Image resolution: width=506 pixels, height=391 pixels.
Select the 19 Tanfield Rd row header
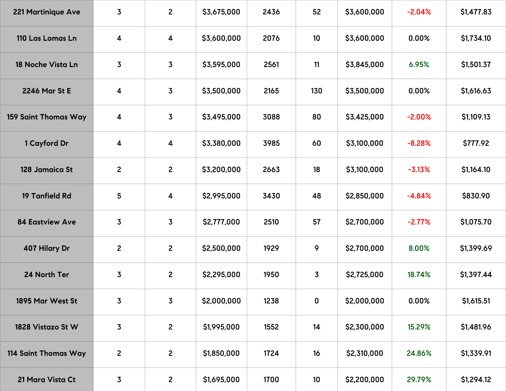pos(47,196)
